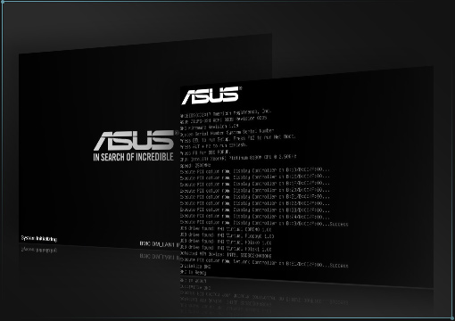Screen dimensions: 455x321
Task: Click the USB drive "Virtual HDisk1 1.00" line
Action: coord(226,249)
